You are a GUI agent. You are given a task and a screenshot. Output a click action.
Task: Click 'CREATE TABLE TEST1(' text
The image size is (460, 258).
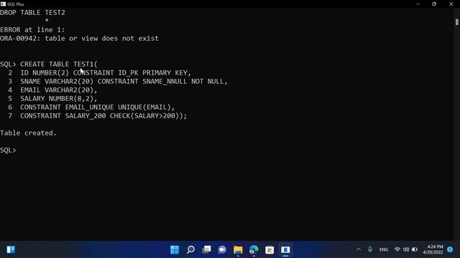point(59,64)
